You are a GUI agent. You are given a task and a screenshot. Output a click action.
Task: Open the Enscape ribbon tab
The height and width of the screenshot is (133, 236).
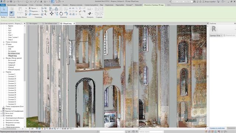click(x=129, y=5)
